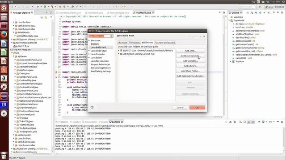Click Add External JARs... button

(190, 56)
